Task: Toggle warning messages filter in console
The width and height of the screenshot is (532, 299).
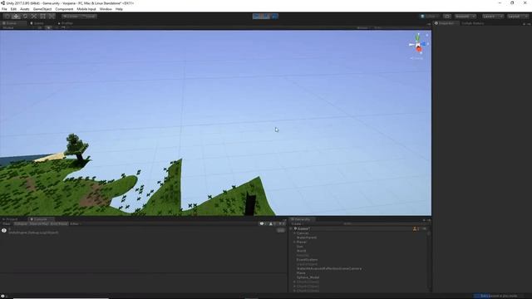Action: [273, 223]
